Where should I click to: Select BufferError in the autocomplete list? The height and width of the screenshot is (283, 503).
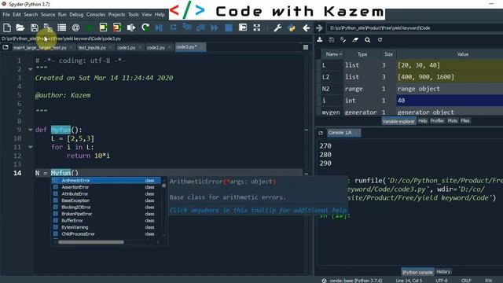pyautogui.click(x=106, y=220)
